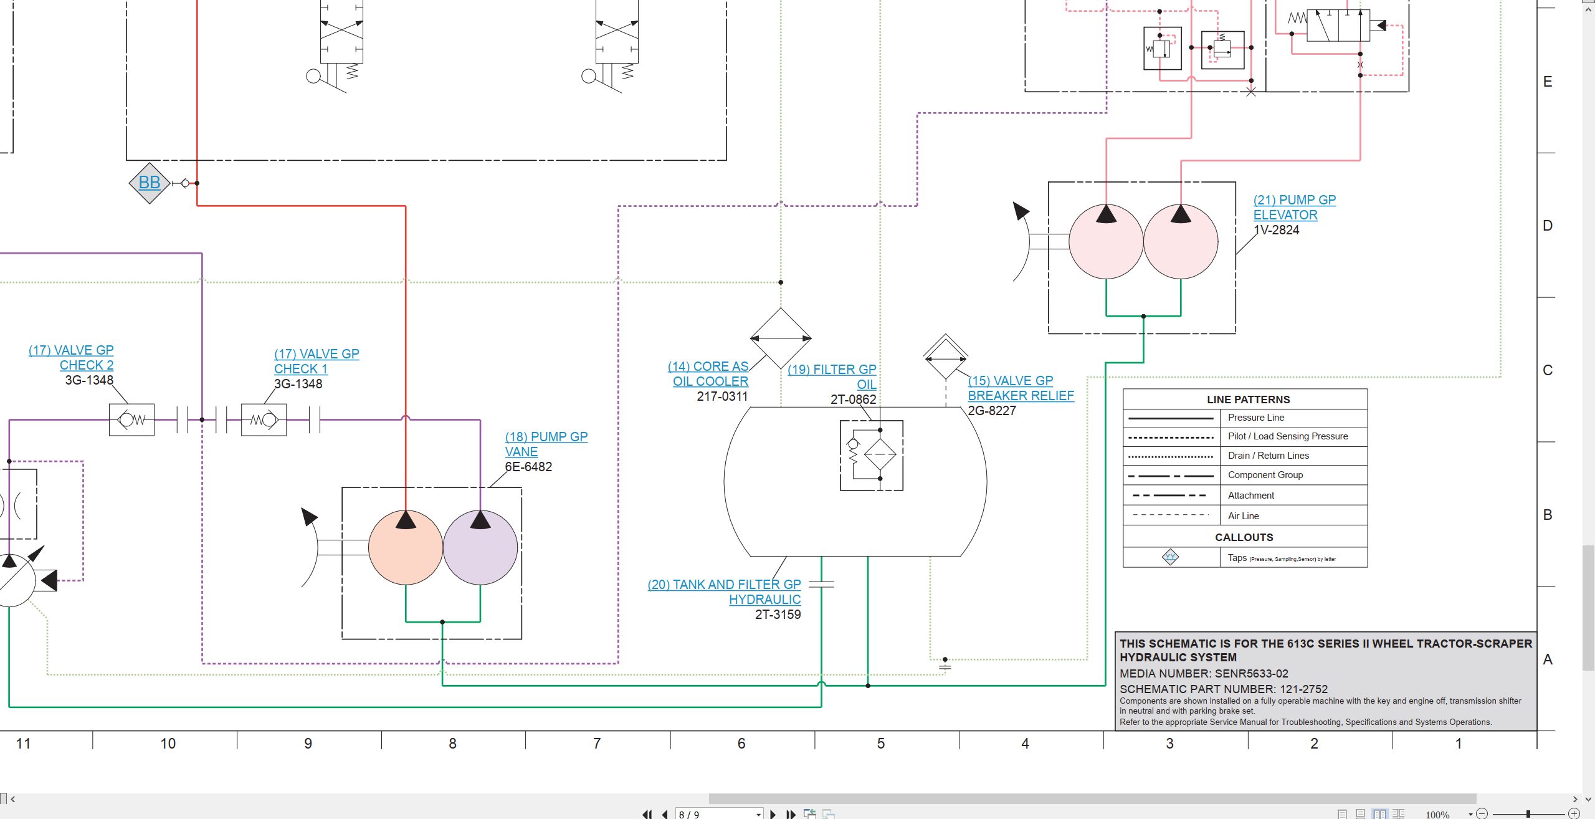Click the right pink elevator pump circle
Viewport: 1595px width, 819px height.
1181,241
